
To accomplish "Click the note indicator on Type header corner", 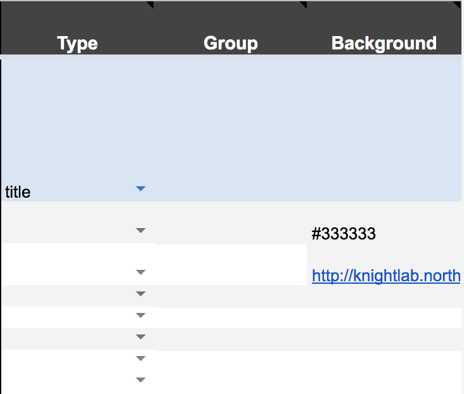I will [150, 4].
